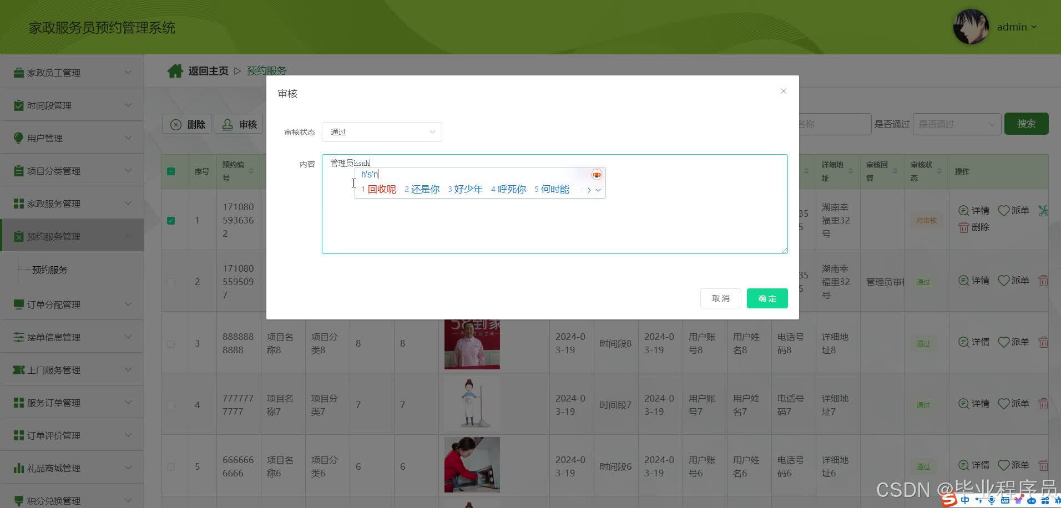Image resolution: width=1061 pixels, height=508 pixels.
Task: Go to 返回主页 breadcrumb link
Action: click(208, 71)
